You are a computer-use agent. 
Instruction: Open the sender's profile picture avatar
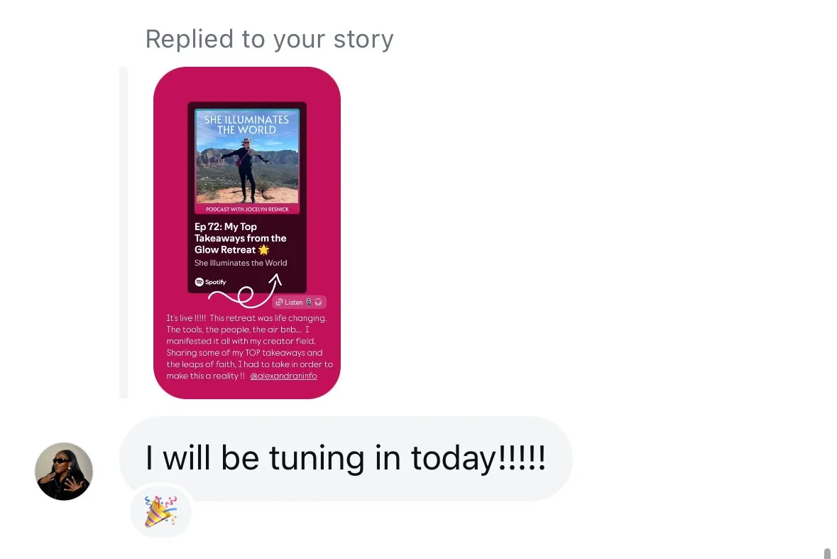[64, 472]
